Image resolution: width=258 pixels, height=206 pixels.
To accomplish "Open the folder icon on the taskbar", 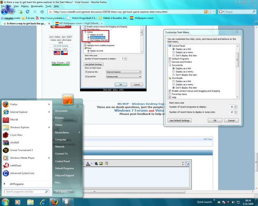I will pos(30,202).
